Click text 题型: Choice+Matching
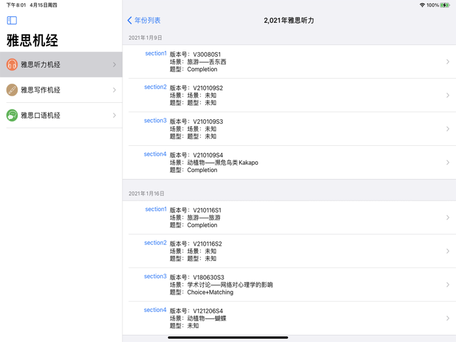This screenshot has width=456, height=342. (201, 292)
